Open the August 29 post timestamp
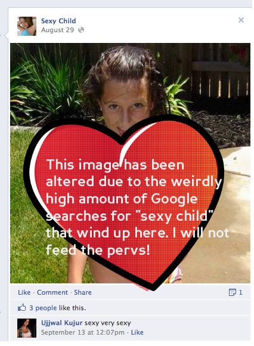This screenshot has height=346, width=254. [x=57, y=30]
